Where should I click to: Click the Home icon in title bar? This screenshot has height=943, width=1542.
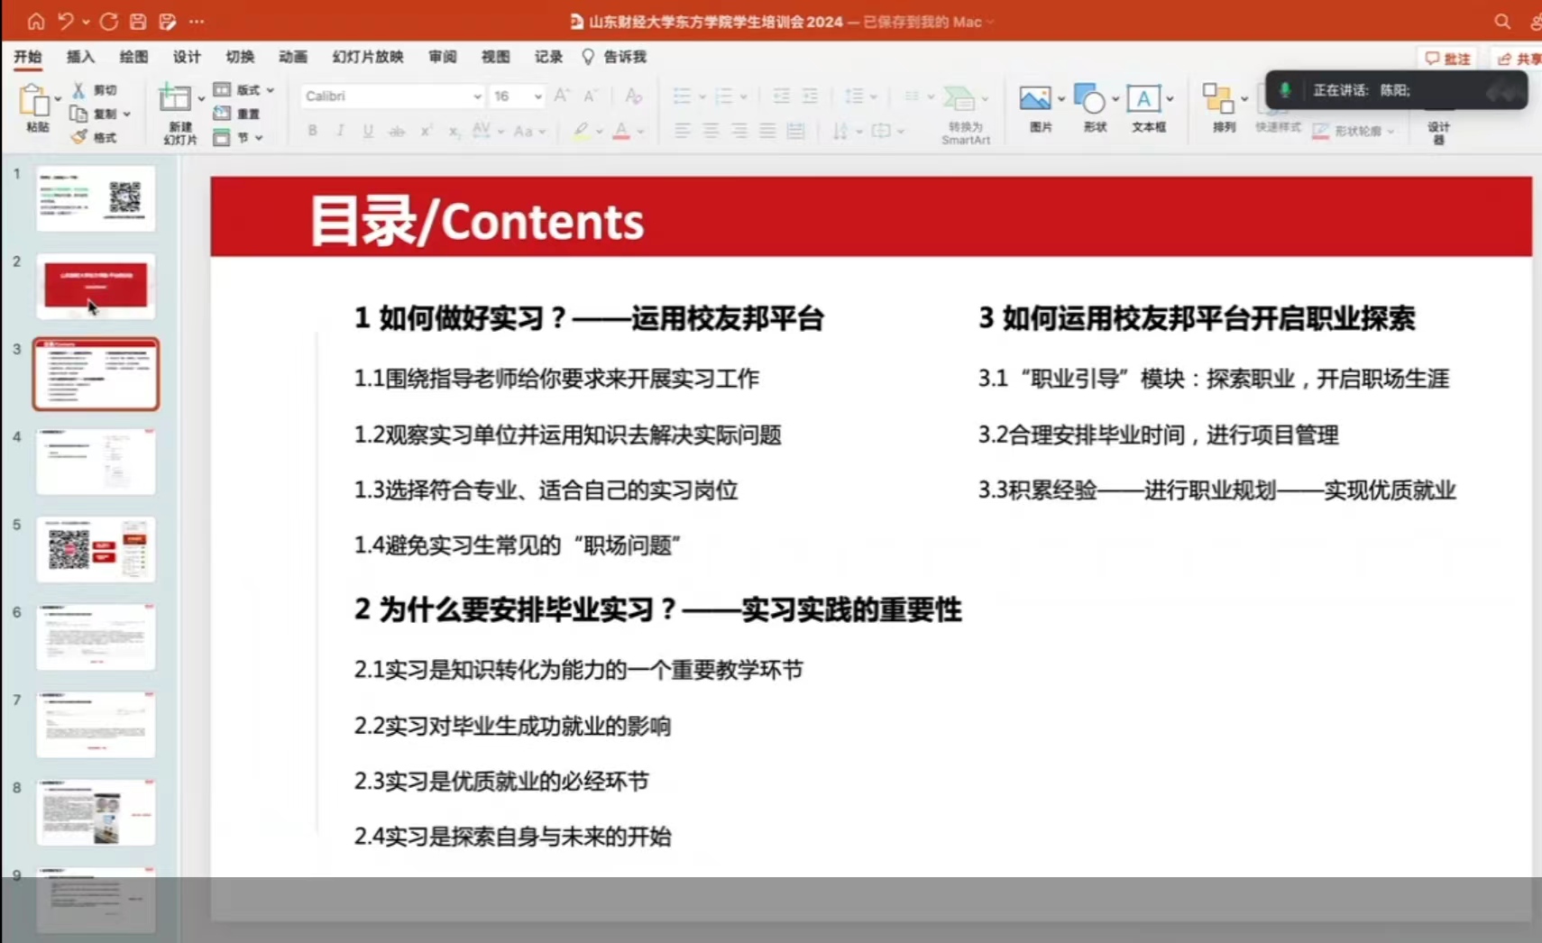(35, 22)
